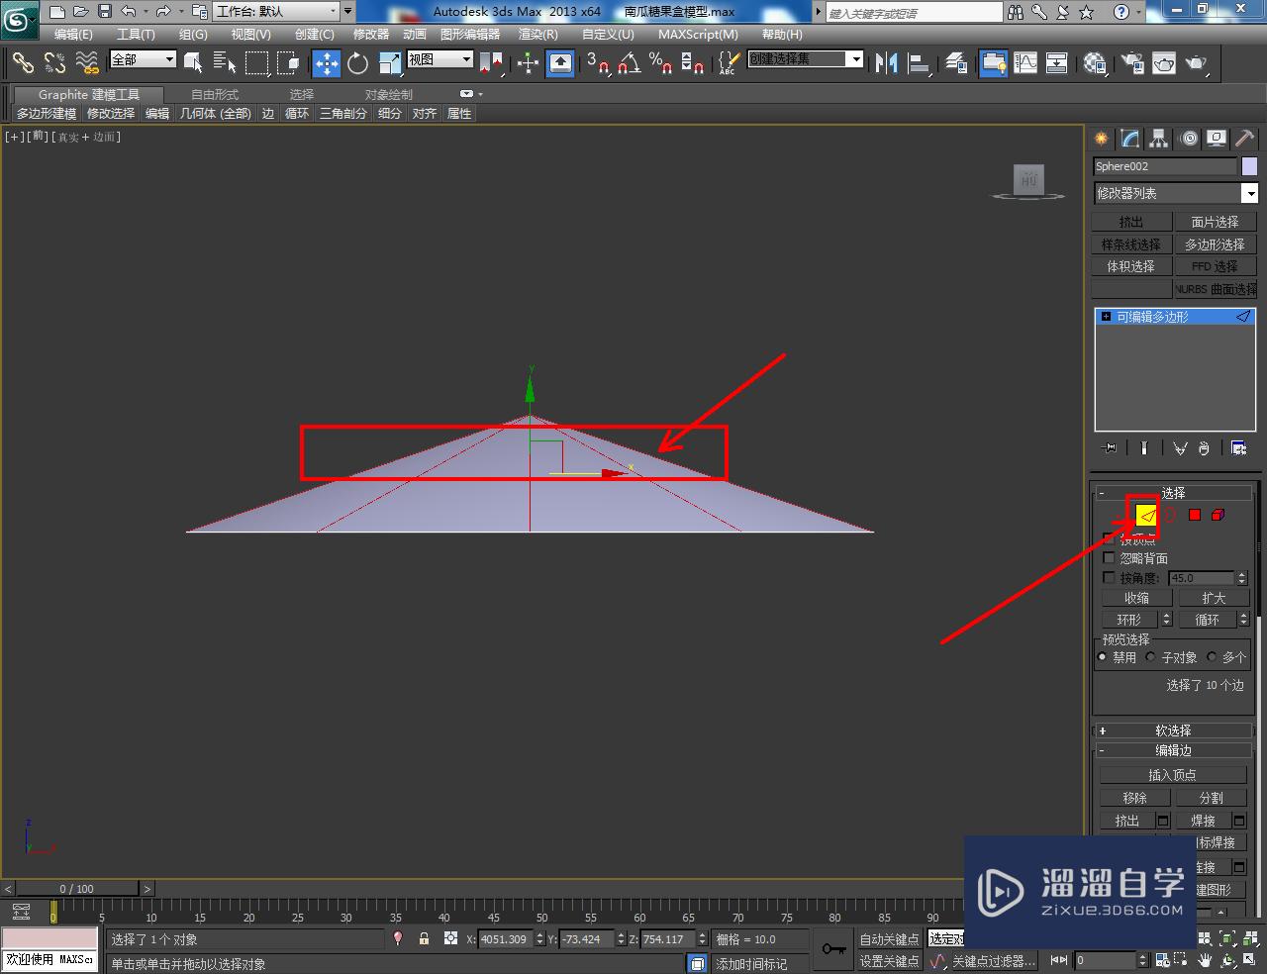Click Configure Modifier Sets icon

tap(1238, 448)
